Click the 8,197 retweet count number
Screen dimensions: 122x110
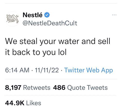tap(13, 88)
